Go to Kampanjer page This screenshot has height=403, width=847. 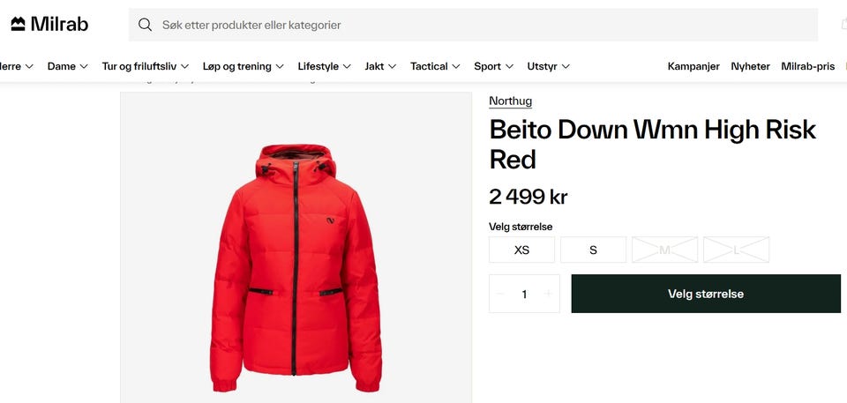(693, 66)
